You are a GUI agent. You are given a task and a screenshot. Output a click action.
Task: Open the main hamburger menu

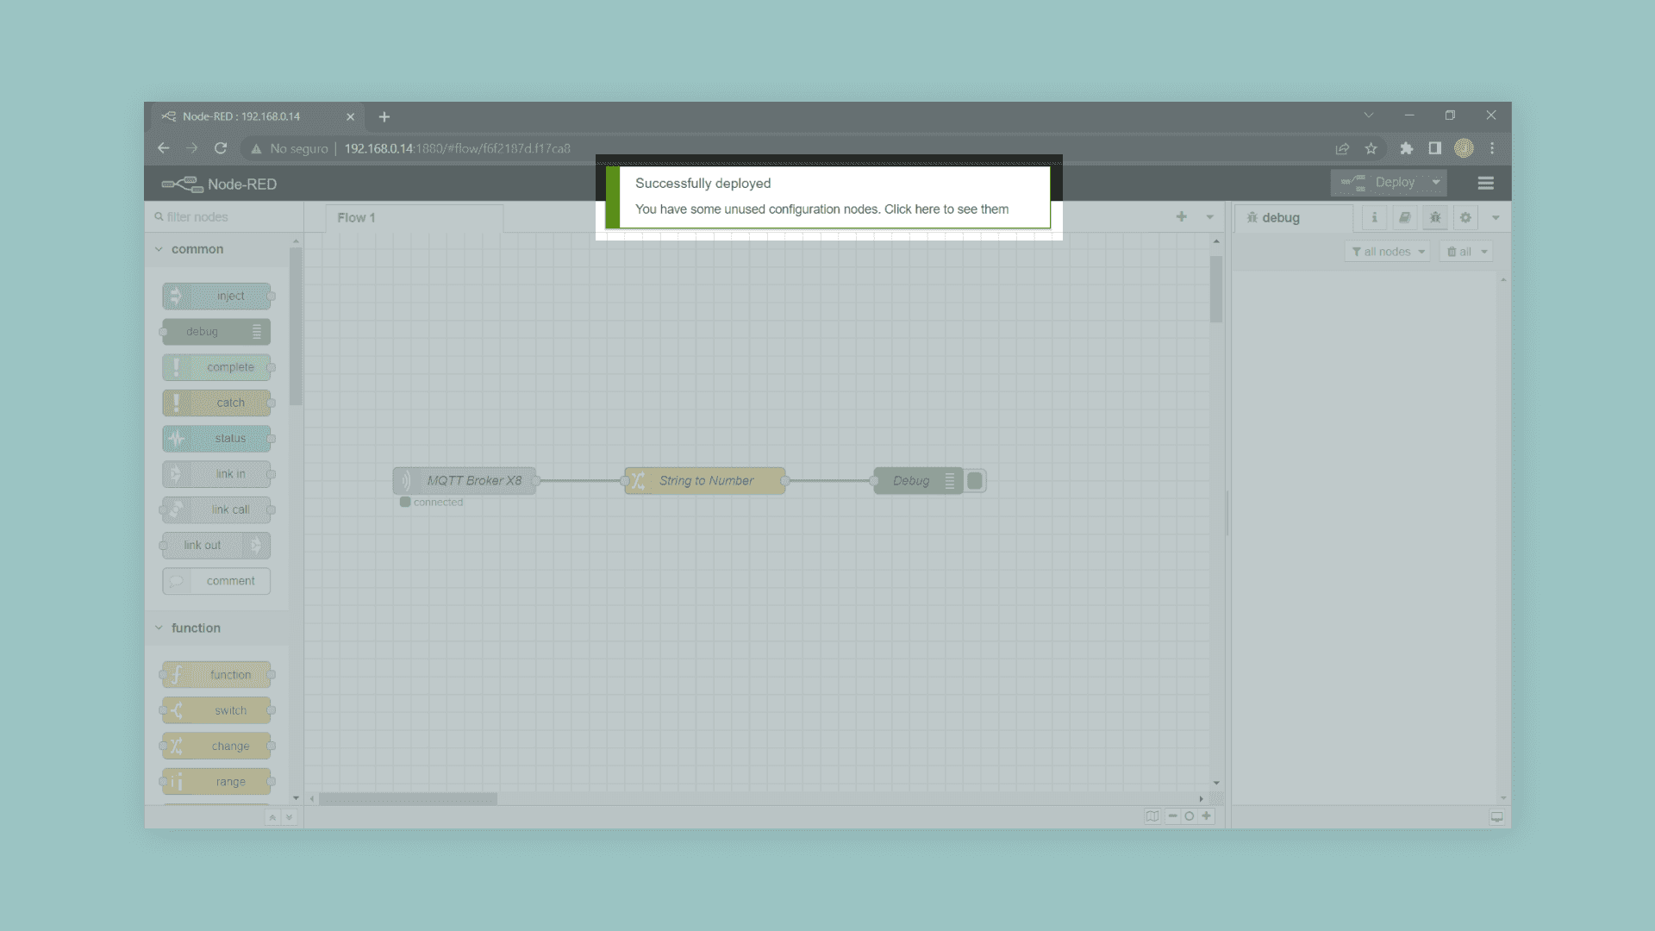pos(1485,183)
